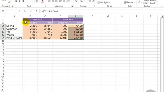Open Number dialog launcher
The width and height of the screenshot is (164, 92).
tap(95, 6)
